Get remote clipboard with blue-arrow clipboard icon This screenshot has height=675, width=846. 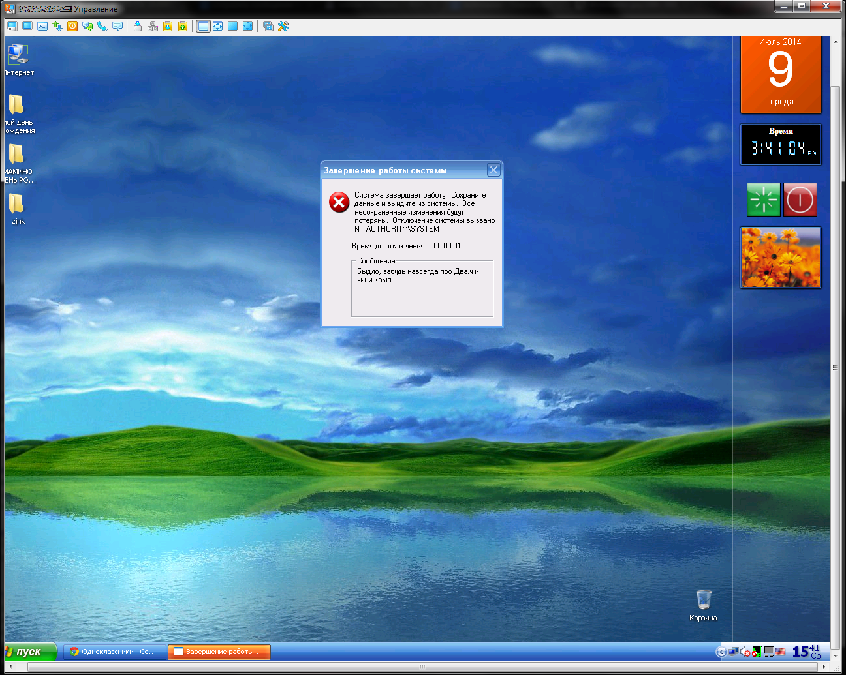pos(168,26)
